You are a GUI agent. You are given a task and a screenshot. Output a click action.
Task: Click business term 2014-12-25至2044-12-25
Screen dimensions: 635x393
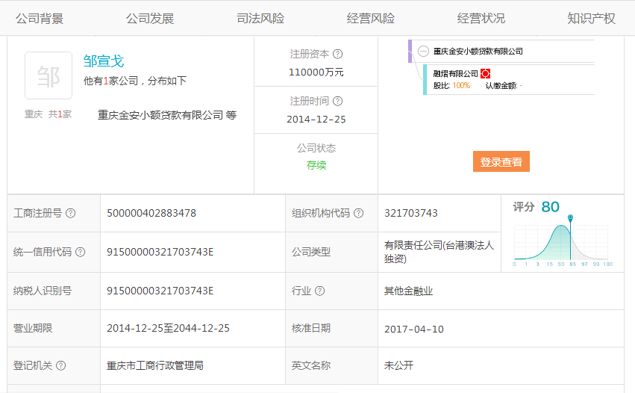click(x=168, y=328)
